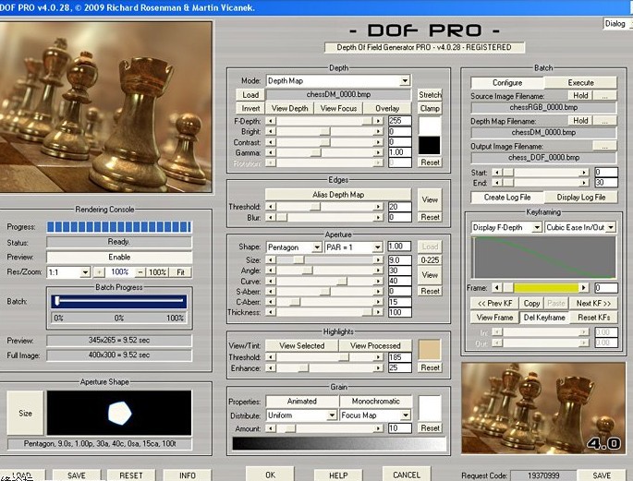Browse for Output Image Filename
633x481 pixels.
pyautogui.click(x=604, y=146)
